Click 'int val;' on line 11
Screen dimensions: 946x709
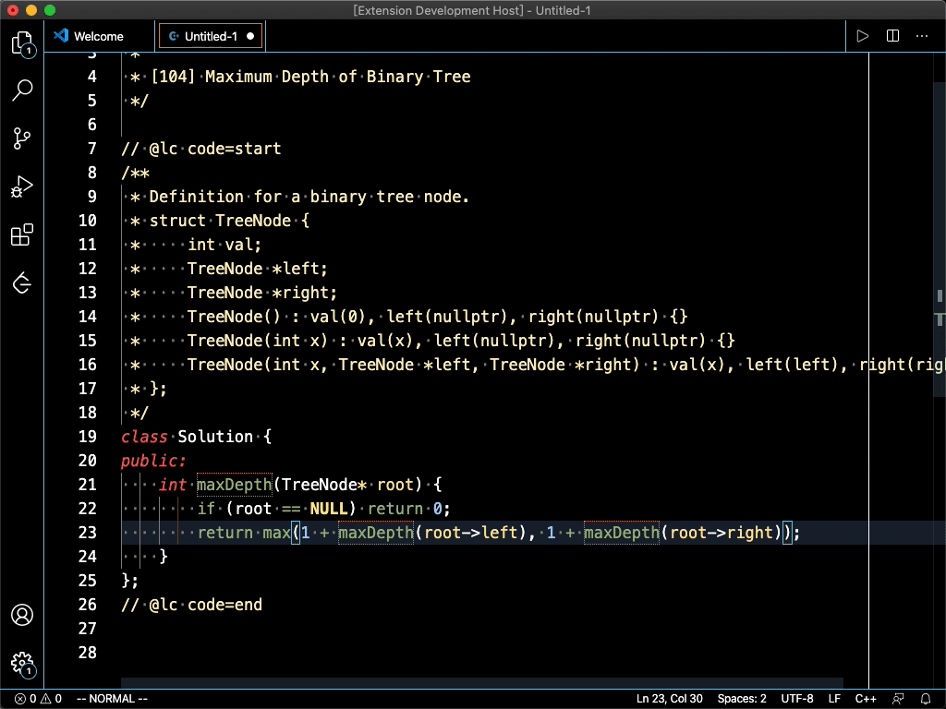tap(224, 245)
